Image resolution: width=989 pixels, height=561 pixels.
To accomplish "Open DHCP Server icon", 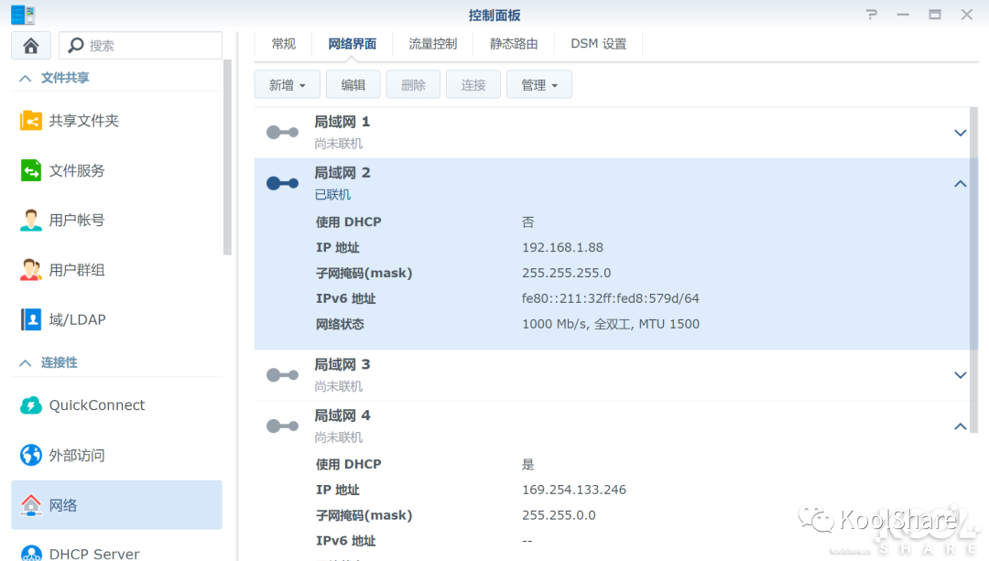I will (x=31, y=554).
